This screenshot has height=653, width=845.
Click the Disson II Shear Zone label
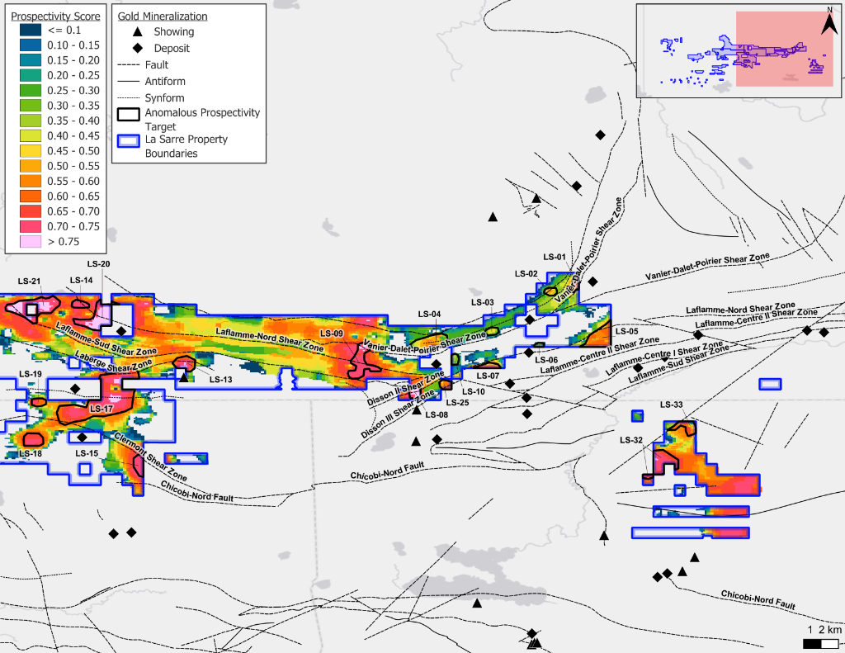(x=406, y=388)
